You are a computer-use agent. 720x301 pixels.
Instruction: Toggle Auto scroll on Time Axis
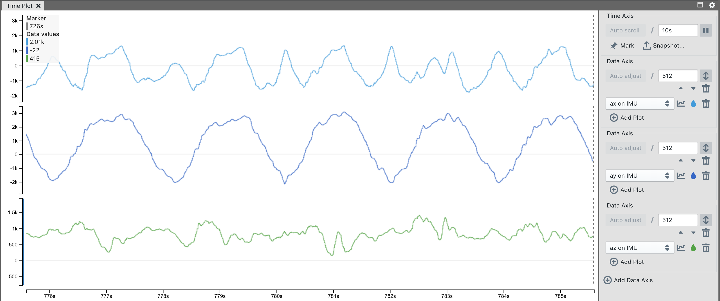pos(625,31)
